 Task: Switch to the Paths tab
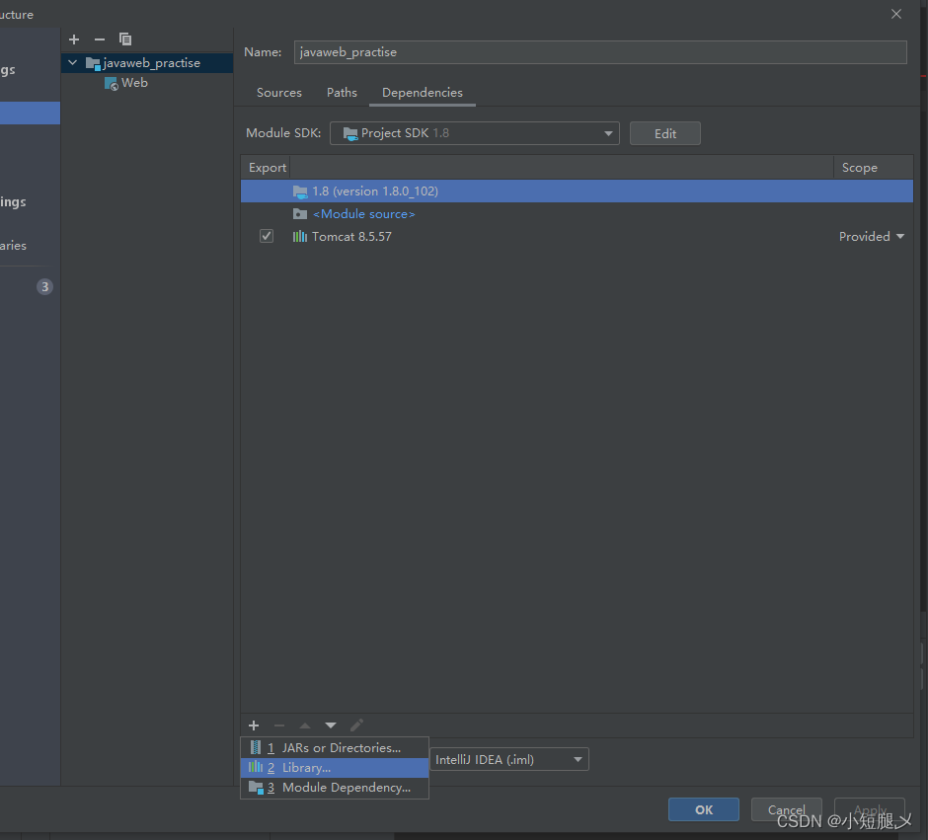coord(343,92)
